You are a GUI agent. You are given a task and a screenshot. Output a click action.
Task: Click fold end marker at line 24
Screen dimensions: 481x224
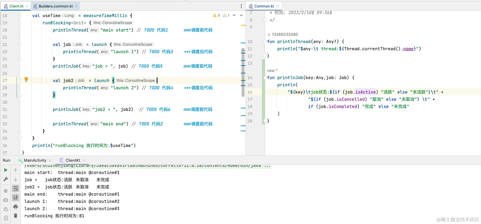pyautogui.click(x=20, y=59)
